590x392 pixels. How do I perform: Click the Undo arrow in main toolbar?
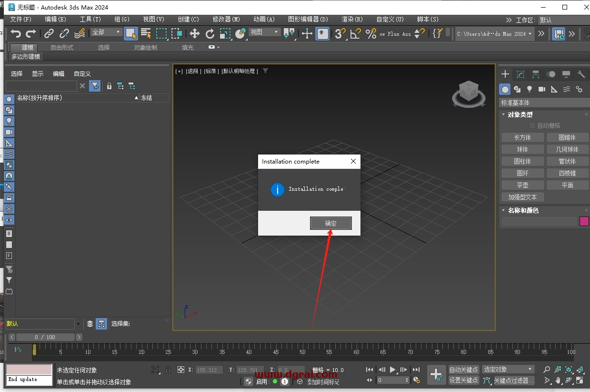[x=16, y=33]
